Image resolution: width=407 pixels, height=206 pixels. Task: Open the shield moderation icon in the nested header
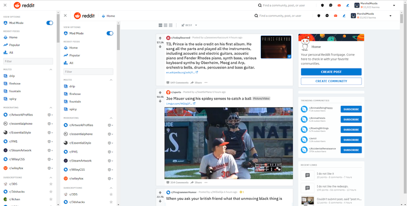319,15
